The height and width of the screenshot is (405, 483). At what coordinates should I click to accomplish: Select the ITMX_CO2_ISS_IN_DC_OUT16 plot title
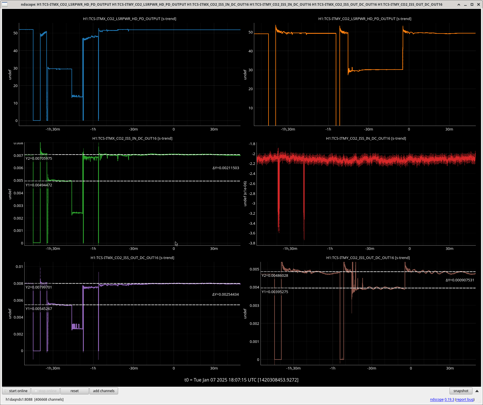[x=132, y=138]
